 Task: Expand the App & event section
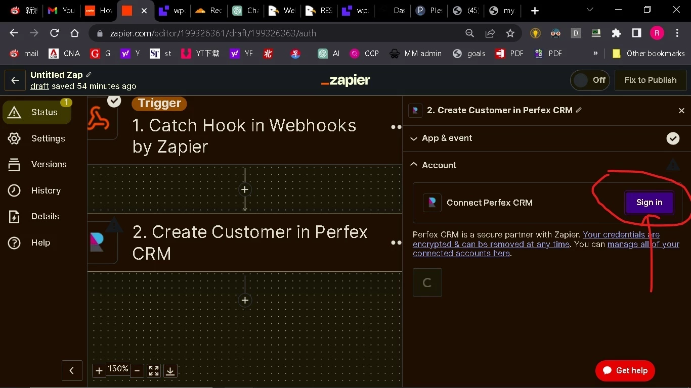coord(546,138)
